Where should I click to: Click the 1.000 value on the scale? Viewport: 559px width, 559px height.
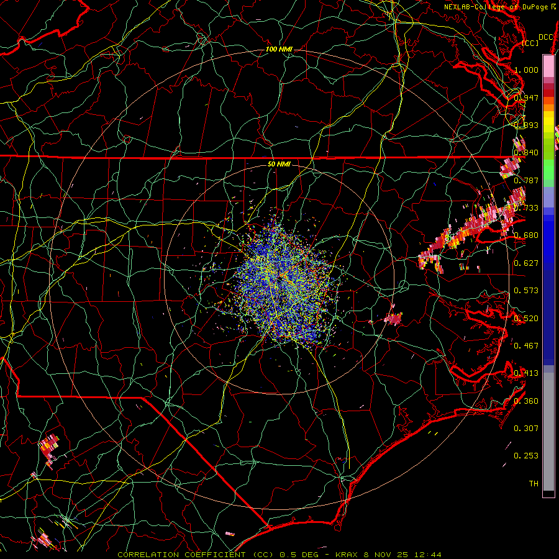click(526, 70)
